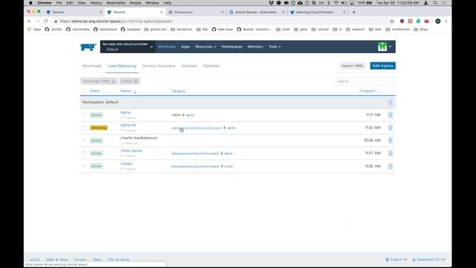Tick the checkbox for vhost-alpha row
Viewport: 476px width, 268px height.
point(84,153)
